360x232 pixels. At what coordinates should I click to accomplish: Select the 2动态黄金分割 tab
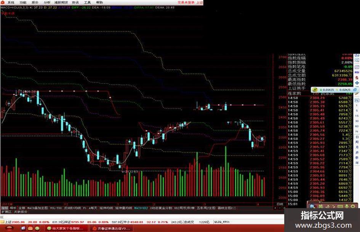click(161, 208)
